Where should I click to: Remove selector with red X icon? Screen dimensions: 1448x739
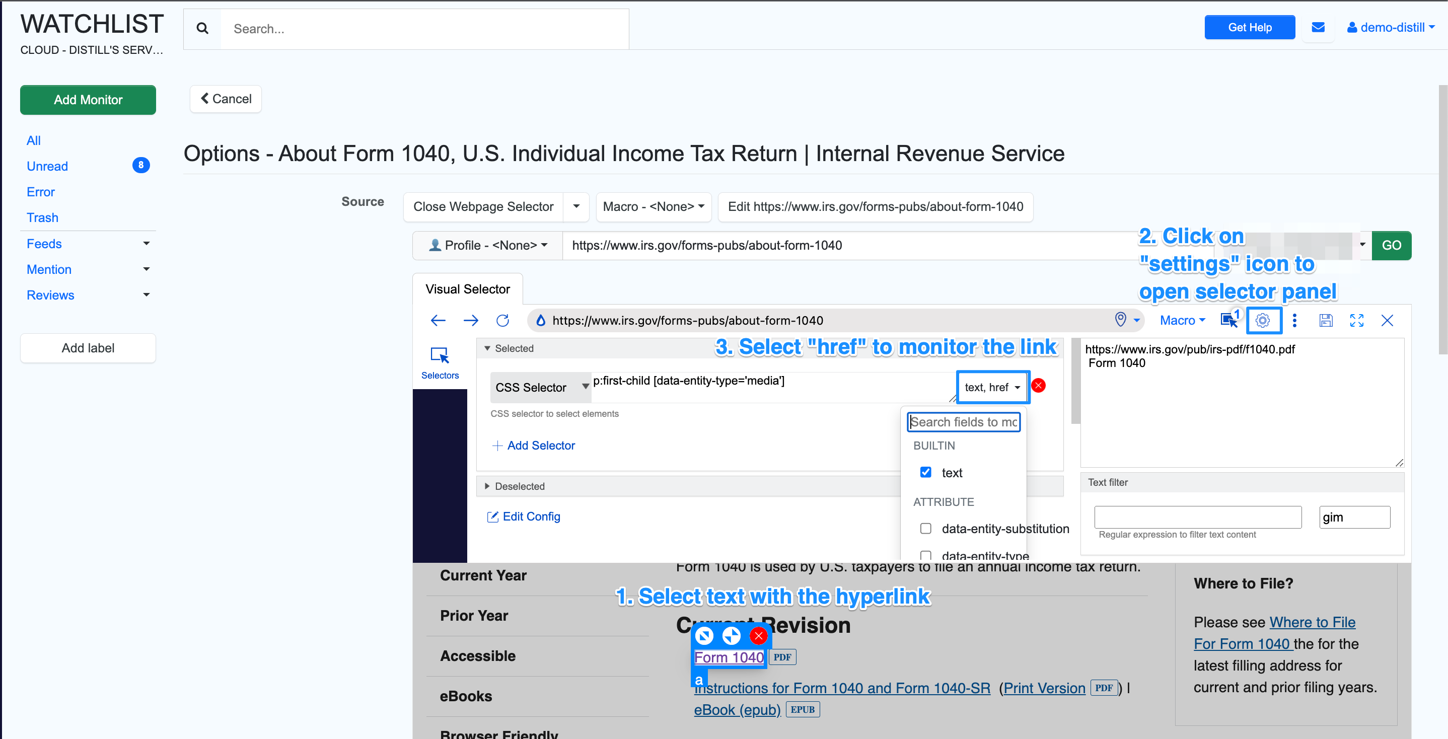click(1038, 386)
